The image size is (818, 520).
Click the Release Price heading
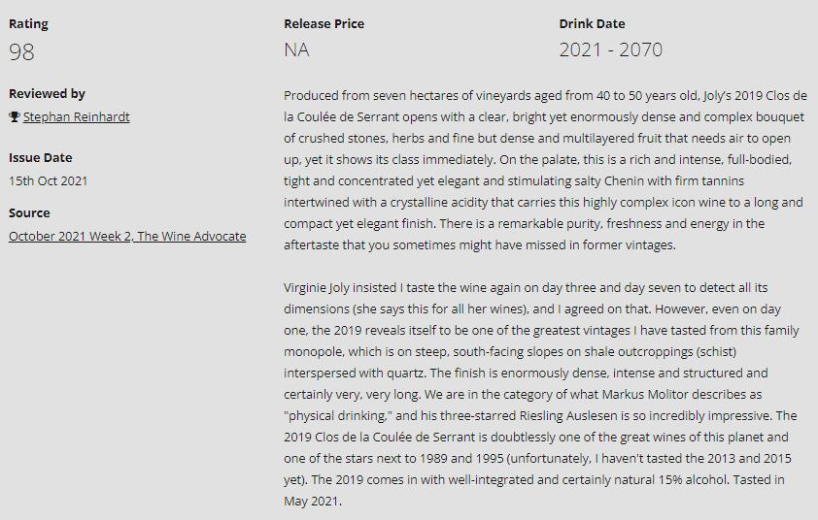[x=324, y=24]
